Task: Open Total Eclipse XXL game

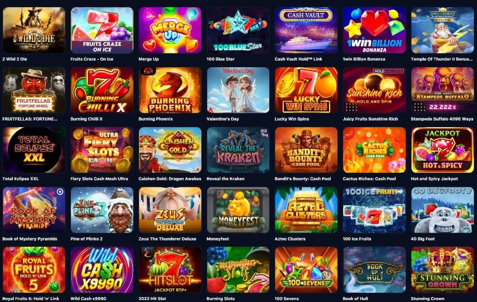Action: tap(34, 150)
